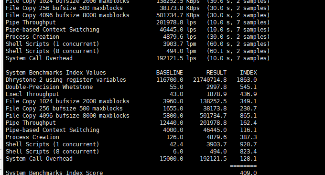325x175 pixels.
Task: Click Whetstone result value 2997.8
Action: 217,87
